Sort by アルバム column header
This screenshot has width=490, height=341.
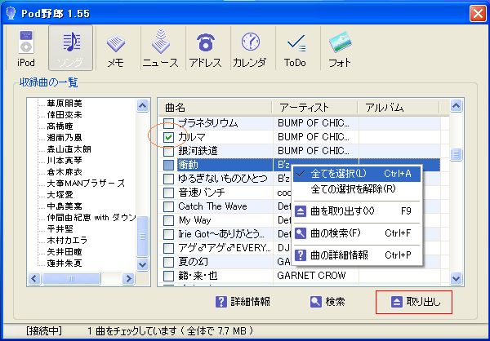point(399,108)
